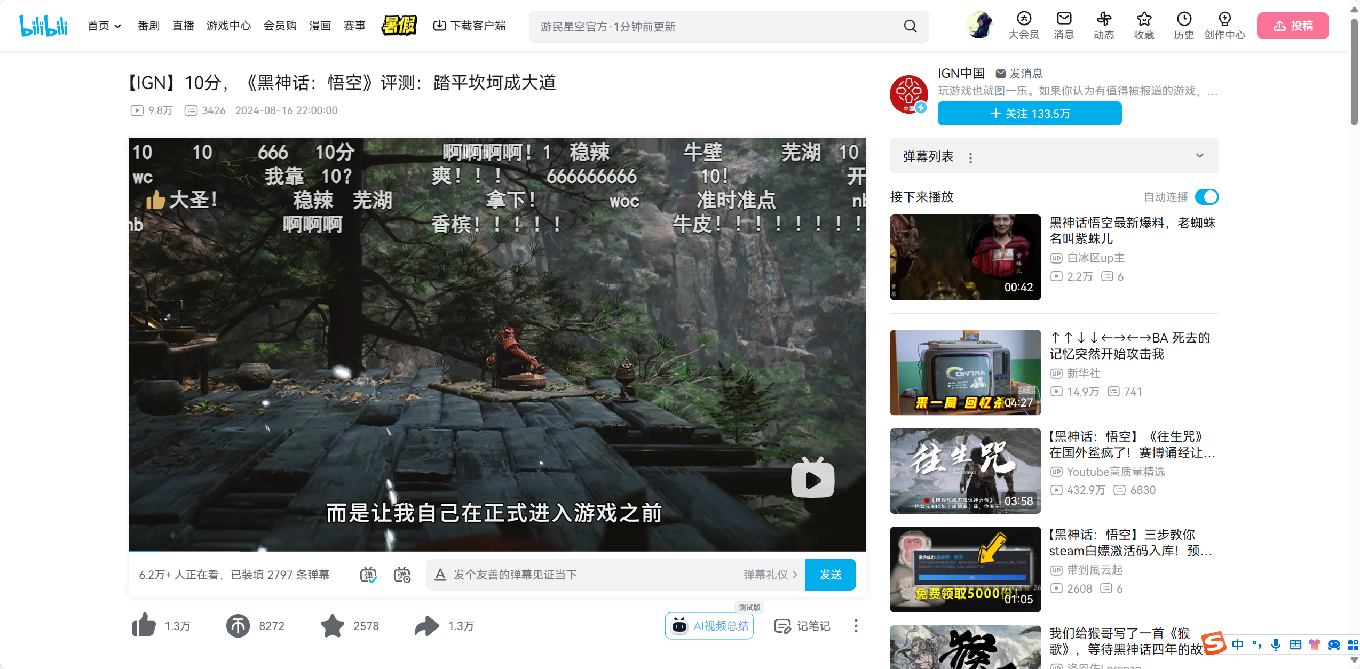This screenshot has width=1360, height=669.
Task: Click 发送 to send danmaku
Action: 830,575
